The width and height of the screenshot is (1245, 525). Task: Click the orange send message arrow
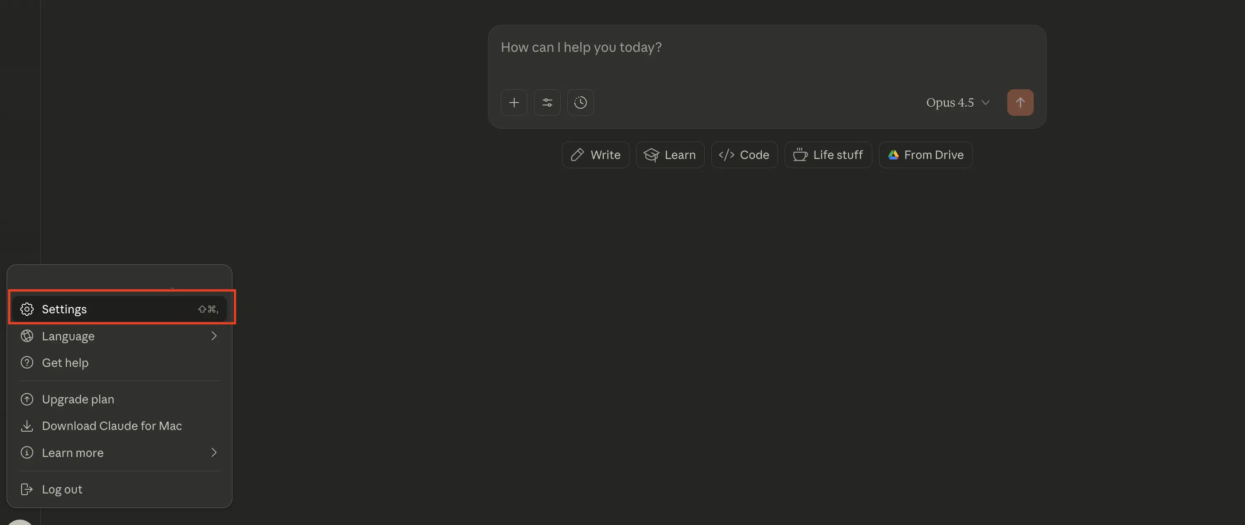coord(1020,102)
